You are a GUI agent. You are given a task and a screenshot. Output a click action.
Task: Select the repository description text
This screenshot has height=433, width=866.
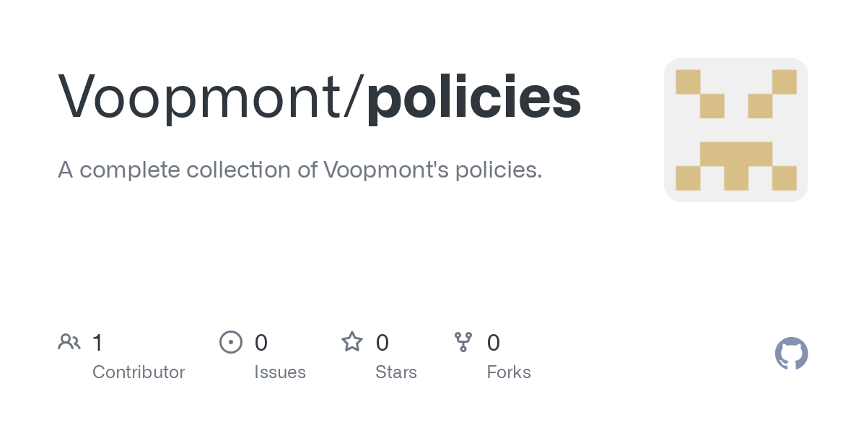click(299, 170)
